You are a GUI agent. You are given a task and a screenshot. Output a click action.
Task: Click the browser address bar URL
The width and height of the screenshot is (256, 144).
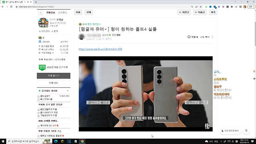point(36,7)
